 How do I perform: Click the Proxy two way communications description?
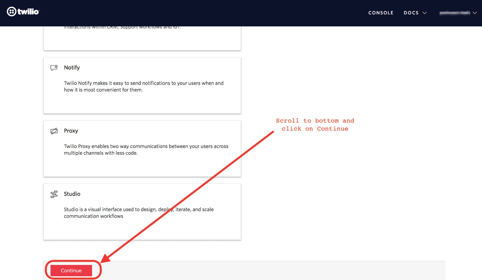146,150
